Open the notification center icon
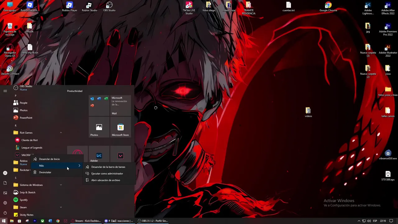Image resolution: width=398 pixels, height=224 pixels. 391,221
